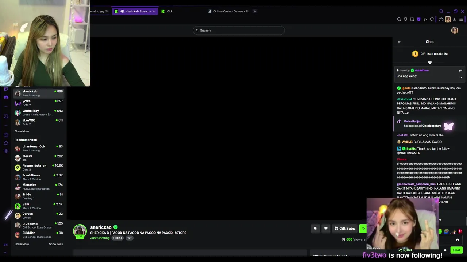
Task: Click jgdota username in chat
Action: tap(406, 88)
